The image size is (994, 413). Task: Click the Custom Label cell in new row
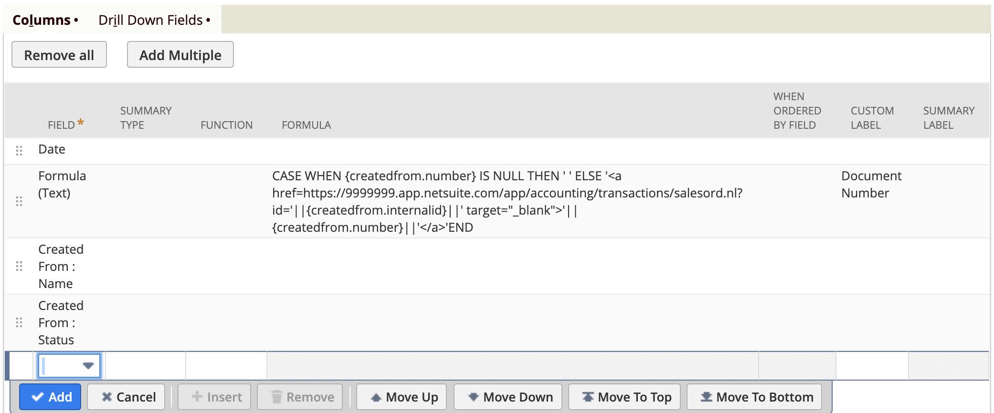click(872, 366)
